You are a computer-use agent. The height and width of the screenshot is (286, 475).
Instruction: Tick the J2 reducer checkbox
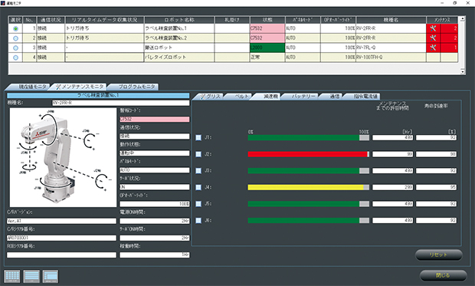(x=198, y=154)
